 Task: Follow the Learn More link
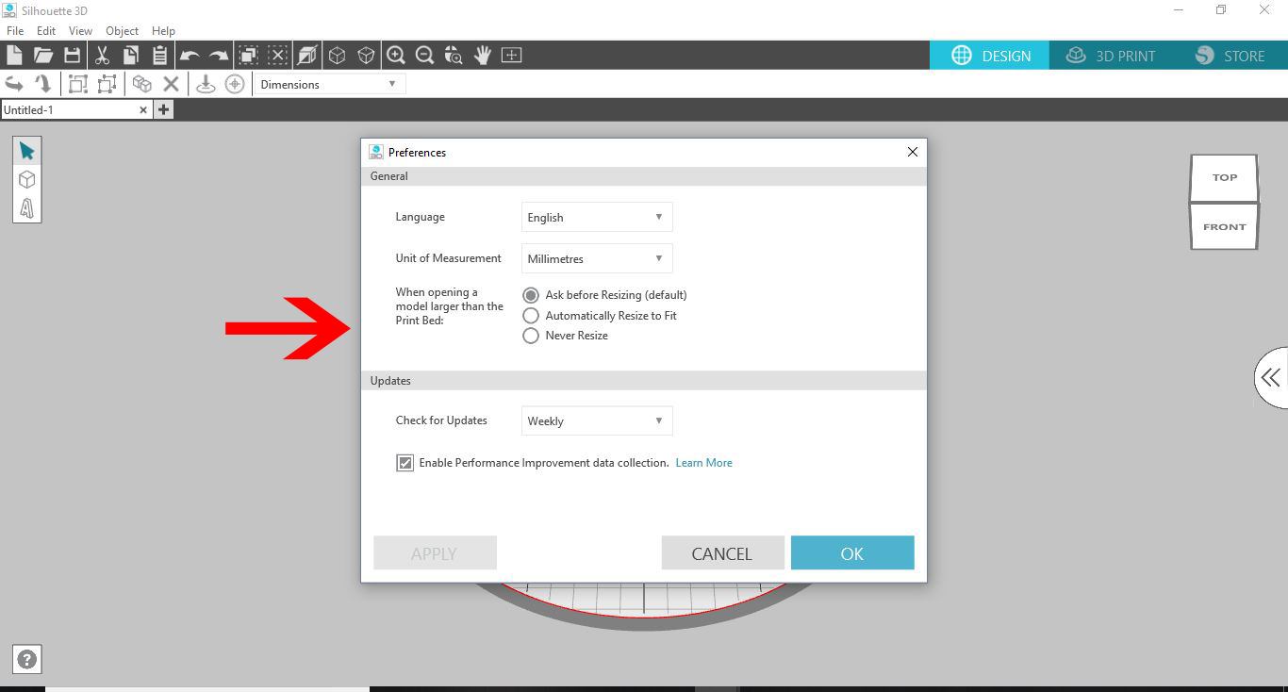pos(703,463)
